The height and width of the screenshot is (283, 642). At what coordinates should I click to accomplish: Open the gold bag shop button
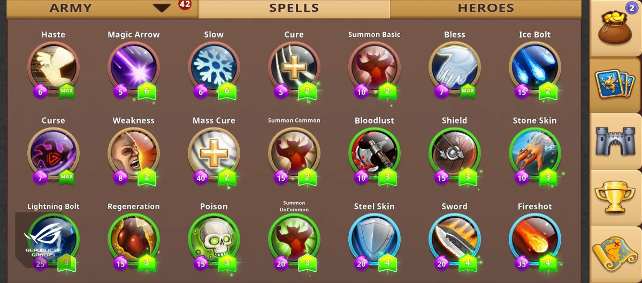616,28
